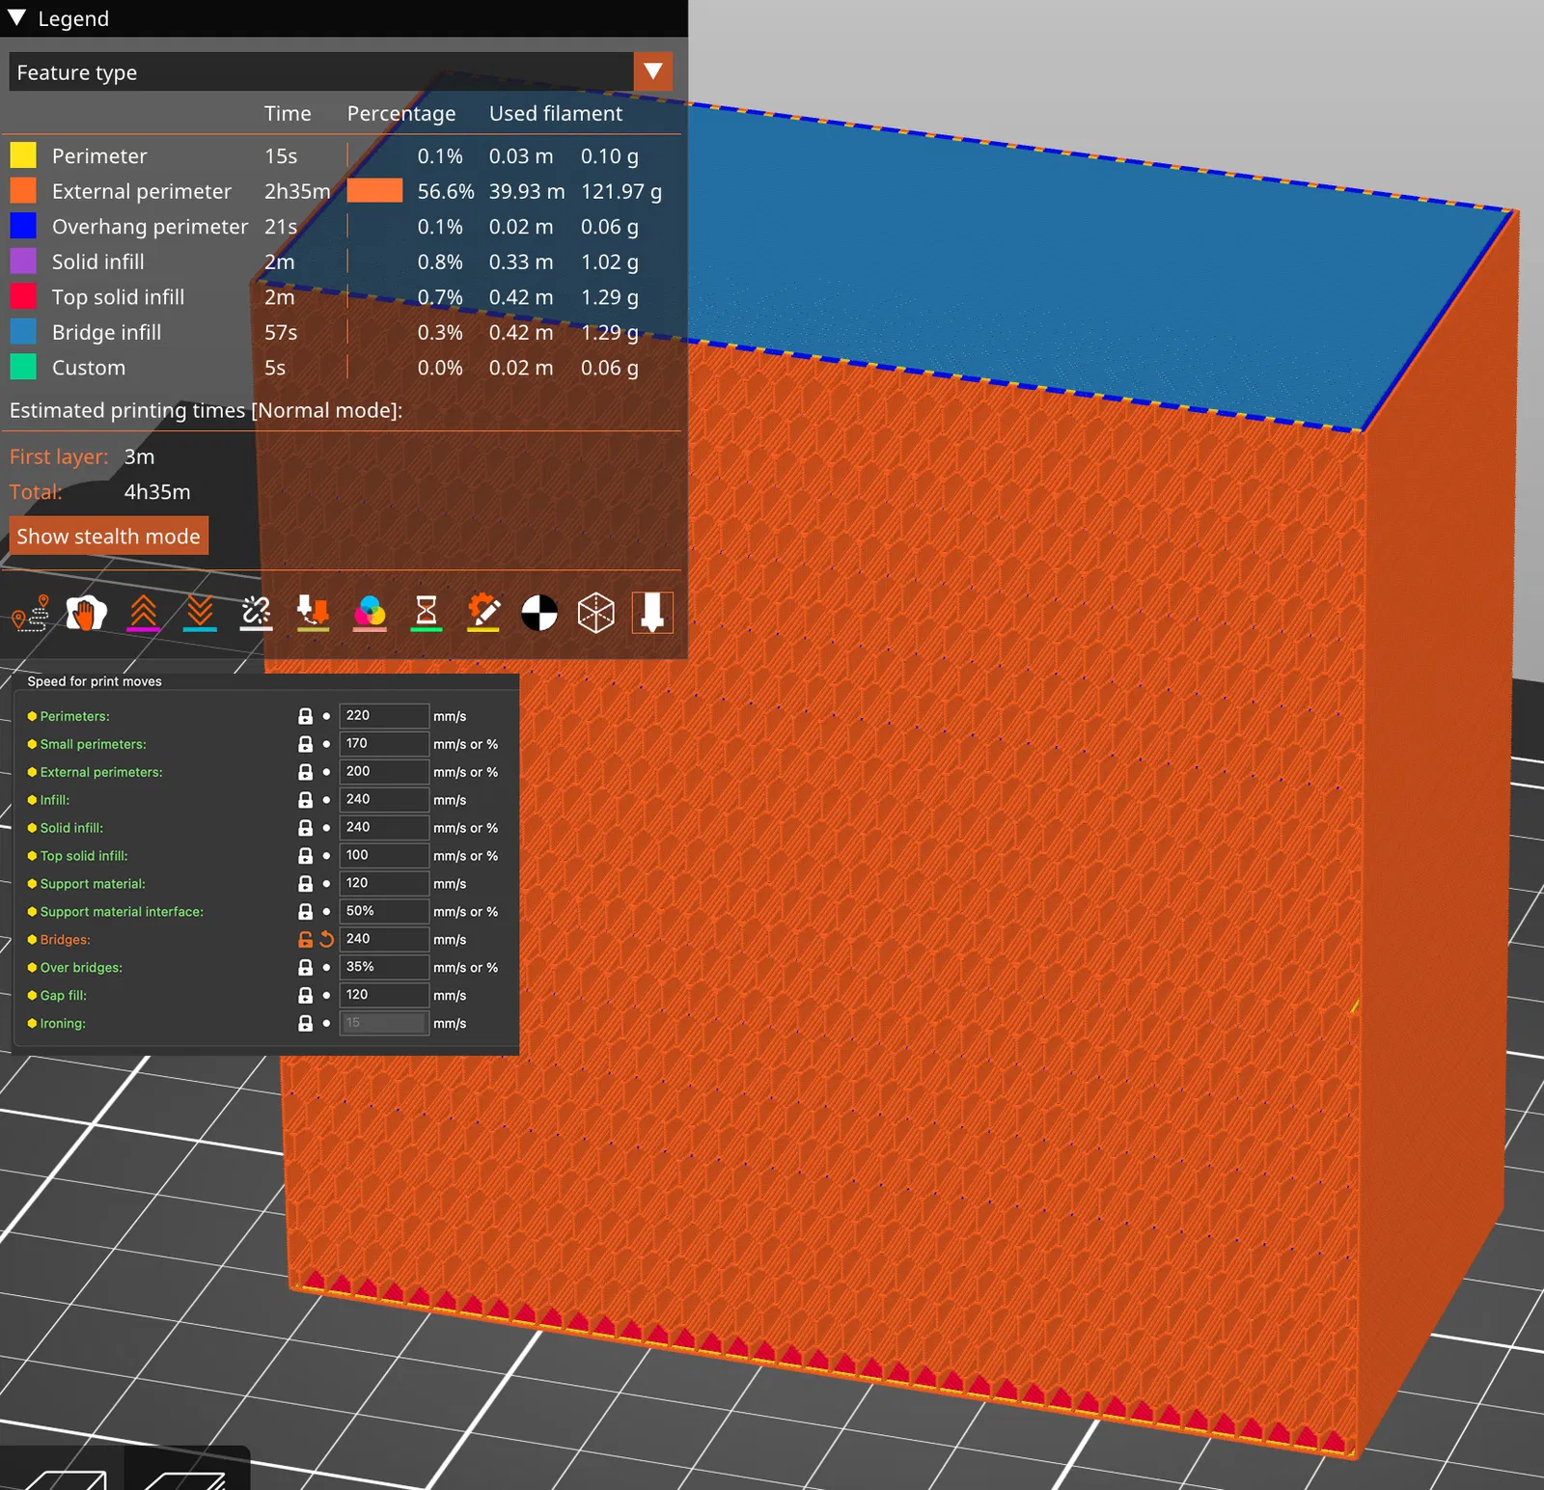Click the "Estimated printing times [Normal mode]:" text
1544x1490 pixels.
coord(206,410)
